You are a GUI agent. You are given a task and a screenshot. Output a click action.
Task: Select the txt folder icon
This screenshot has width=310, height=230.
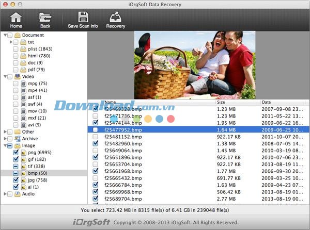23,42
